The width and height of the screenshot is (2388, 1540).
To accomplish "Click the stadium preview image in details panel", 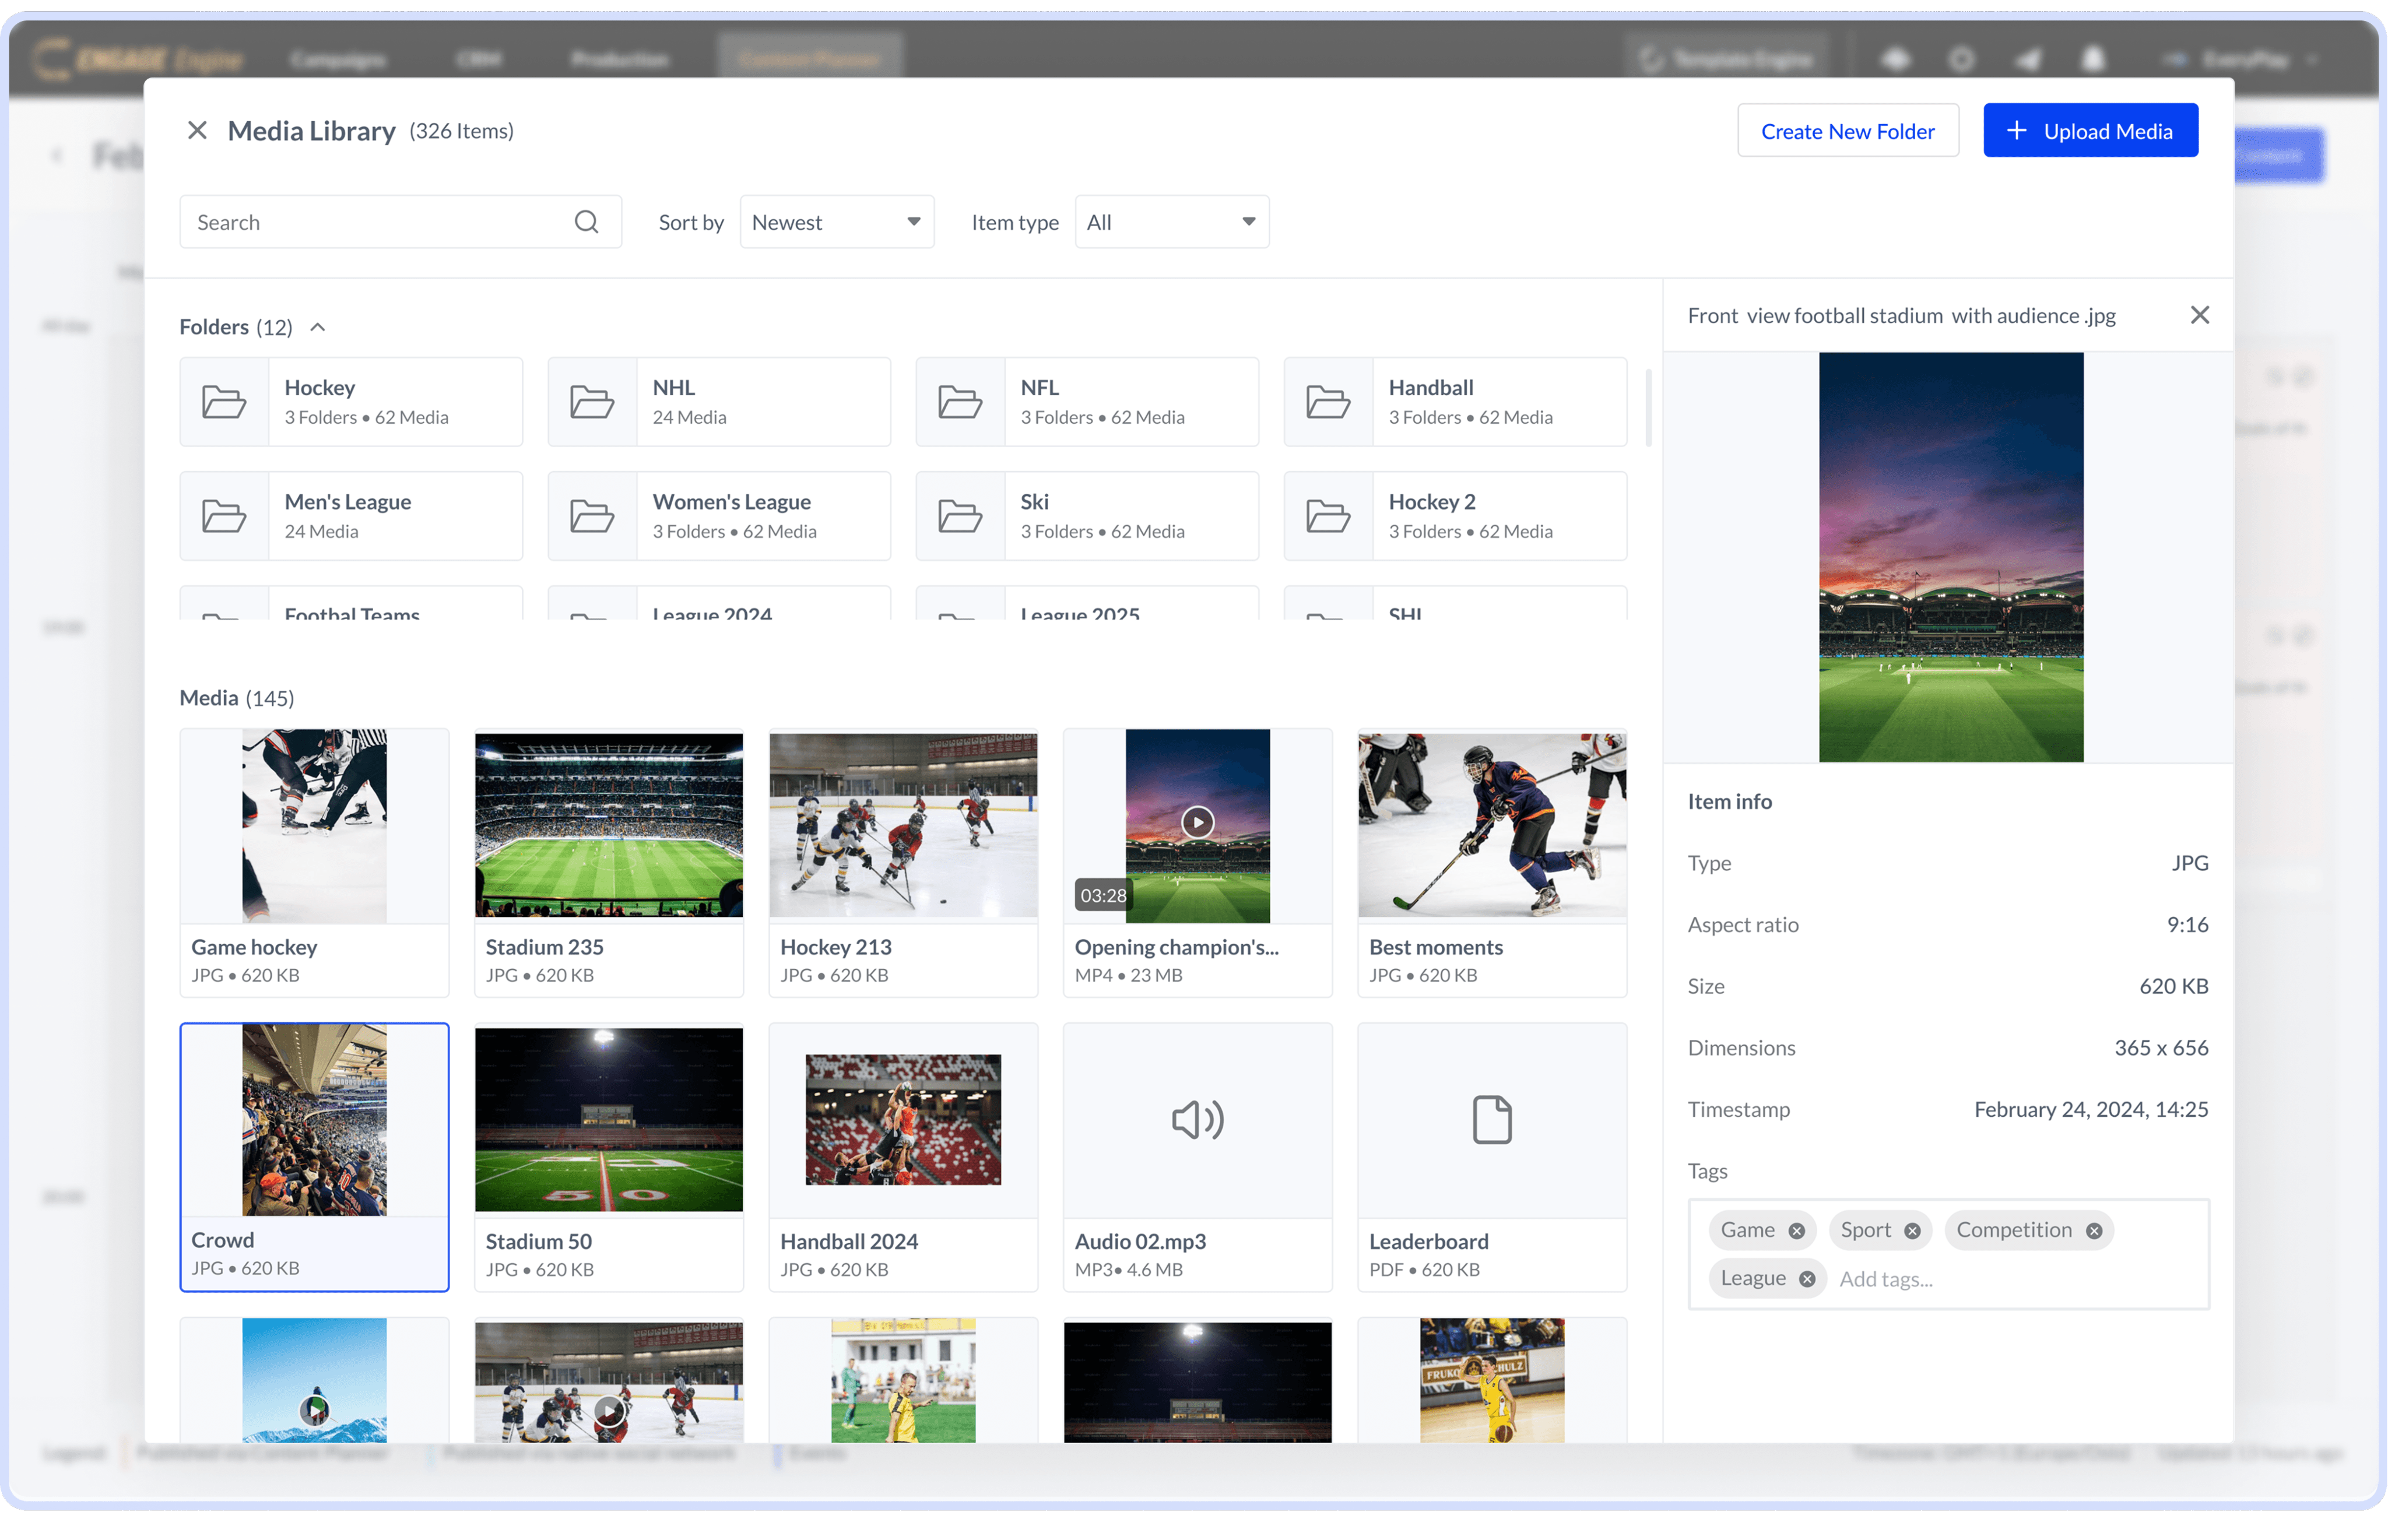I will tap(1950, 557).
